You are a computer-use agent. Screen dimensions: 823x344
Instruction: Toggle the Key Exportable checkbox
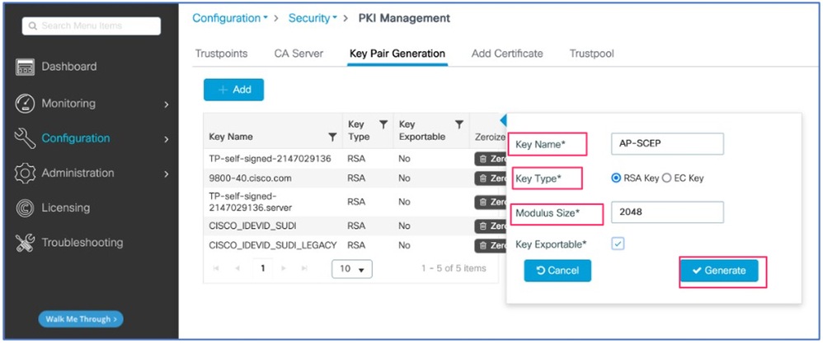(x=618, y=244)
